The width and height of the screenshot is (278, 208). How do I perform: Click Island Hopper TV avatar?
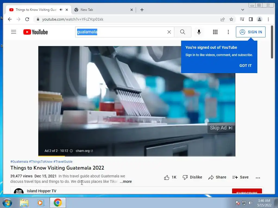coord(19,191)
